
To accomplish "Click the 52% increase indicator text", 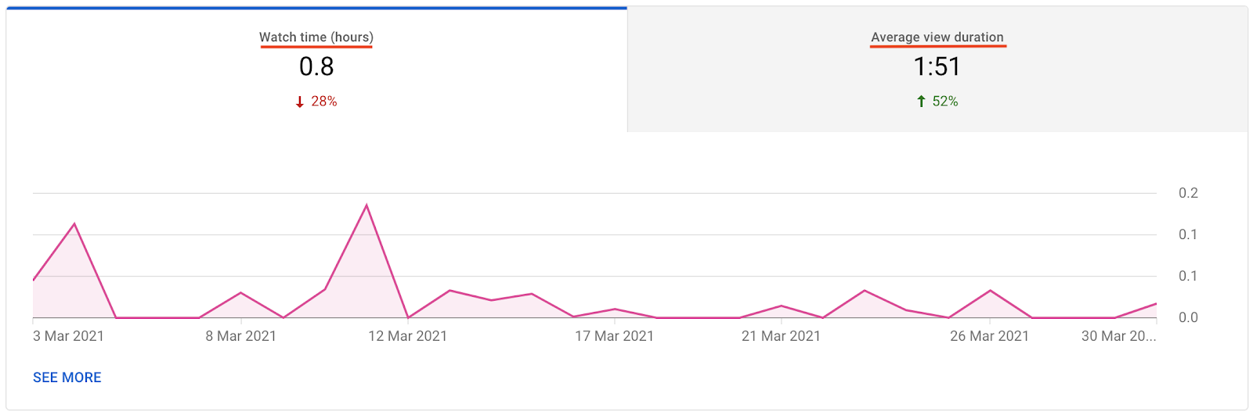I will tap(945, 102).
